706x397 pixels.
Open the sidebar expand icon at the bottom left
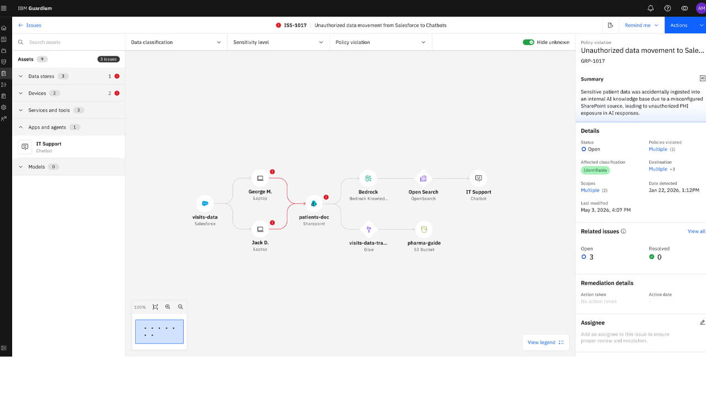coord(4,348)
